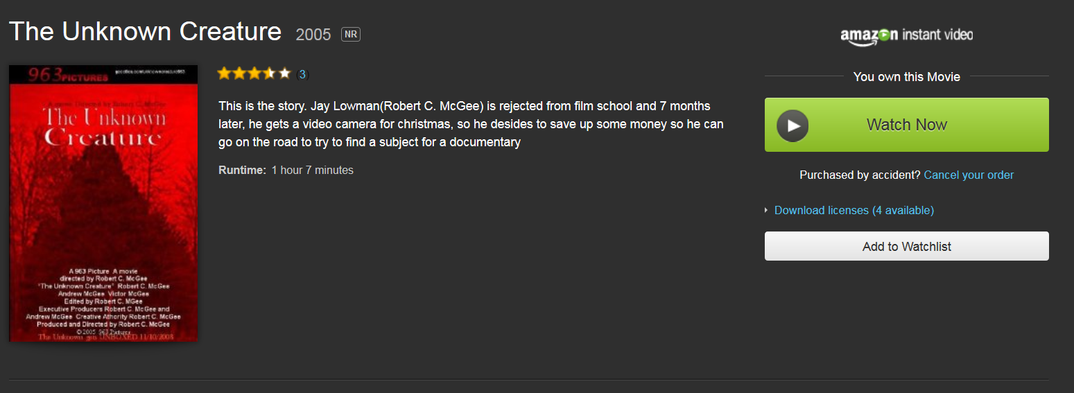Click the Amazon Instant Video logo
Image resolution: width=1074 pixels, height=393 pixels.
(906, 36)
